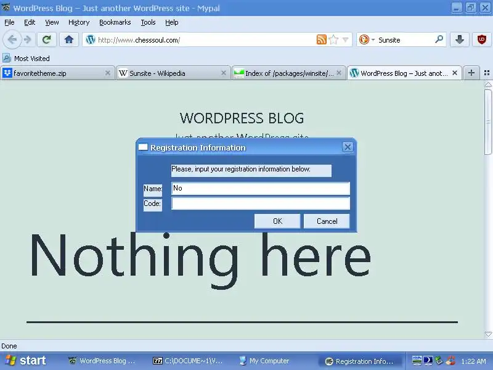Open the File menu
This screenshot has width=493, height=370.
tap(9, 22)
